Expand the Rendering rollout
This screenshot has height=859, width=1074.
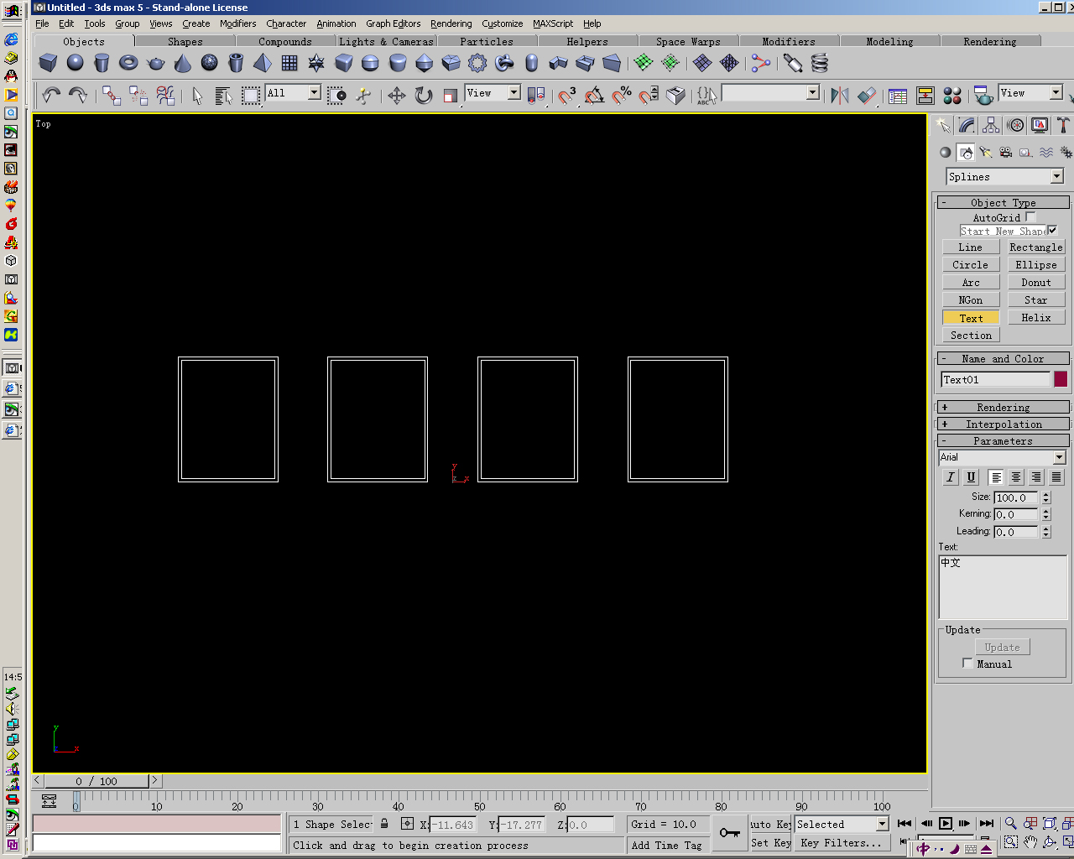point(1003,407)
